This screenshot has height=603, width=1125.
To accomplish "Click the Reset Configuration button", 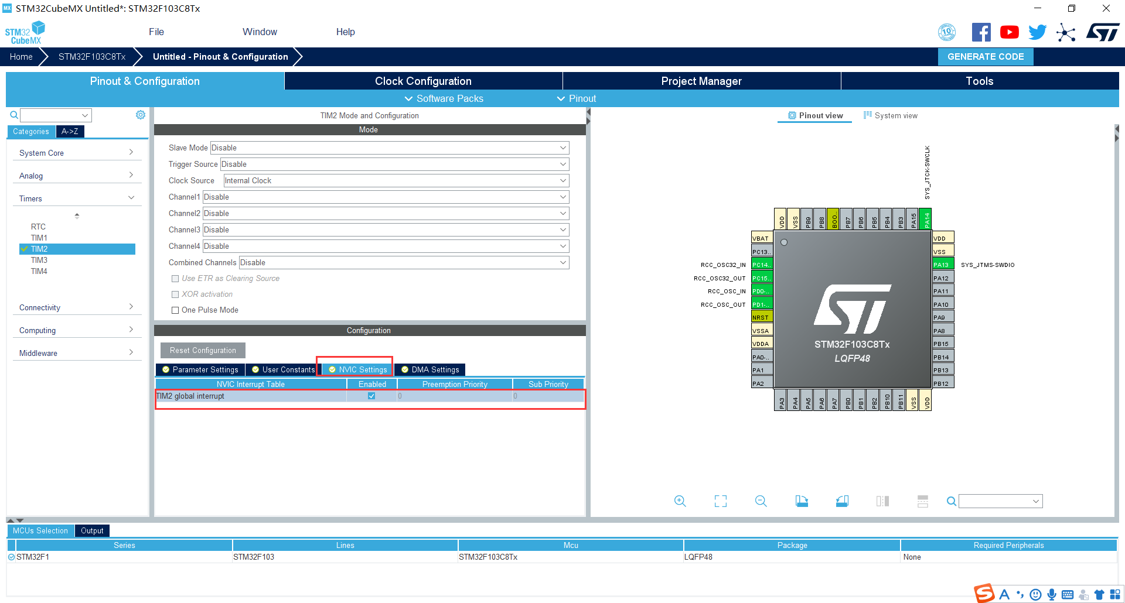I will pos(203,351).
